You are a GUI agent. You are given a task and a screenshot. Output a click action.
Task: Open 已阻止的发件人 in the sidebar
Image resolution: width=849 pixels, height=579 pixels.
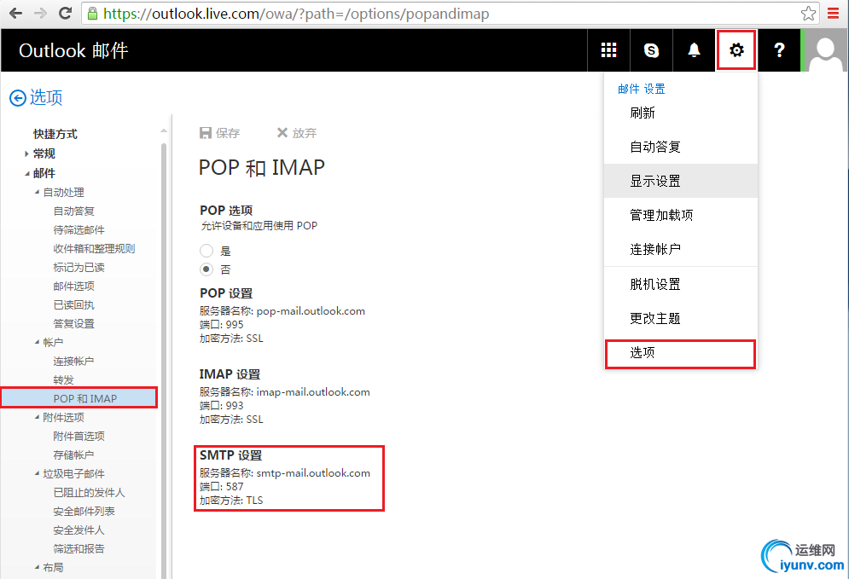pyautogui.click(x=90, y=492)
